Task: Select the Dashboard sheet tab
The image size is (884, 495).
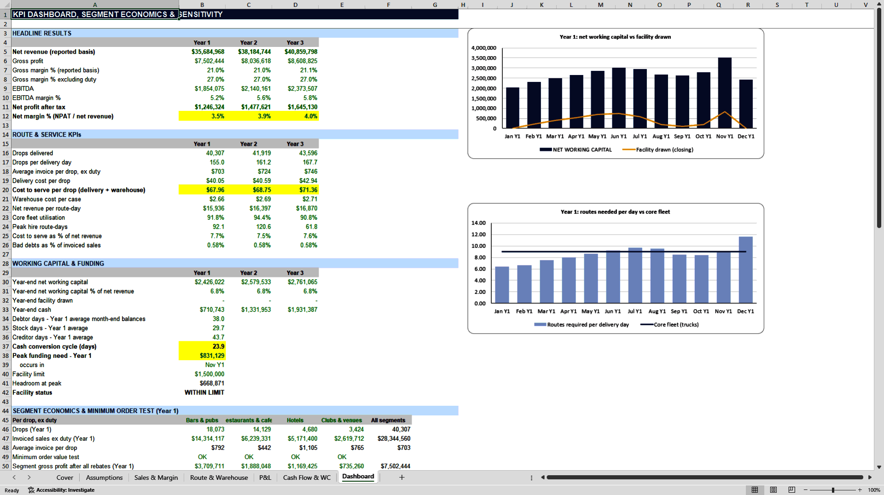Action: point(358,477)
